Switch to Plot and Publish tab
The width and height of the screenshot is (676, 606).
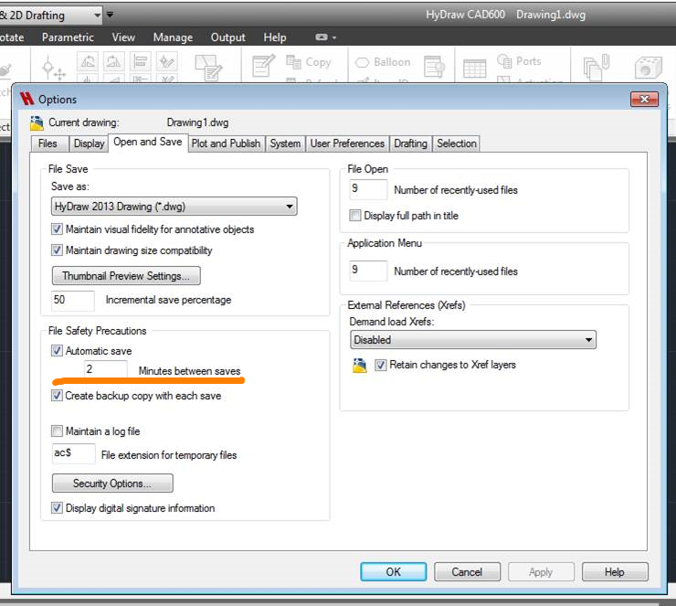[x=226, y=144]
